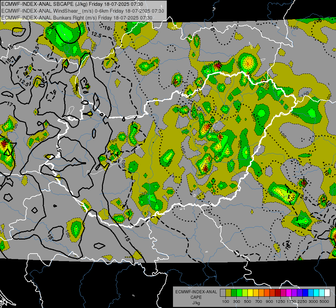Click the 3000 tick label in legend
Screen dimensions: 336x308
313,301
